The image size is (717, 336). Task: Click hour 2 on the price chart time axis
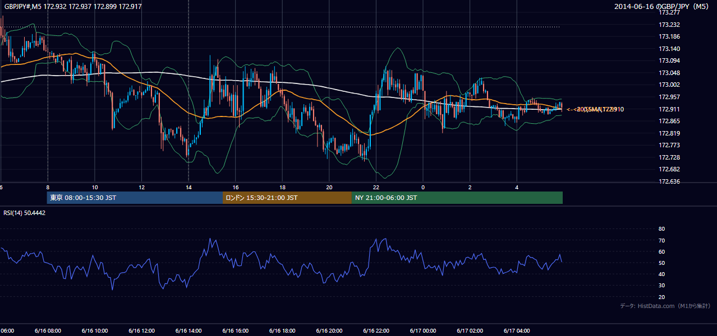pyautogui.click(x=470, y=187)
